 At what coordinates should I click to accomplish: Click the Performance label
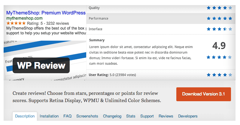[x=99, y=18]
